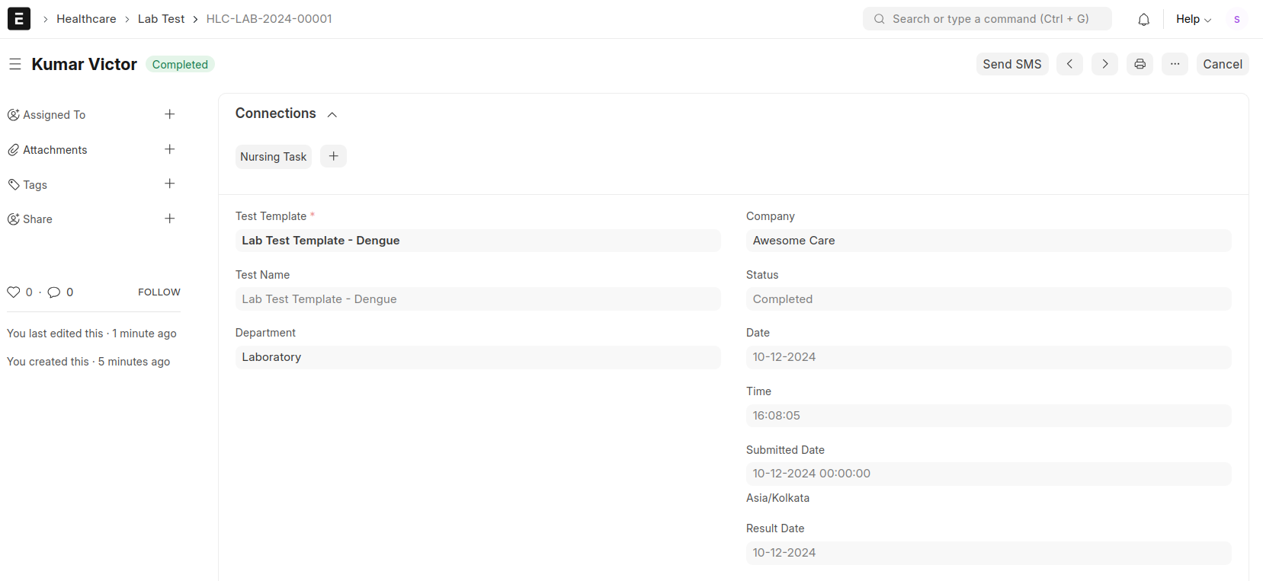Viewport: 1263px width, 581px height.
Task: Cancel the lab test document
Action: 1223,64
